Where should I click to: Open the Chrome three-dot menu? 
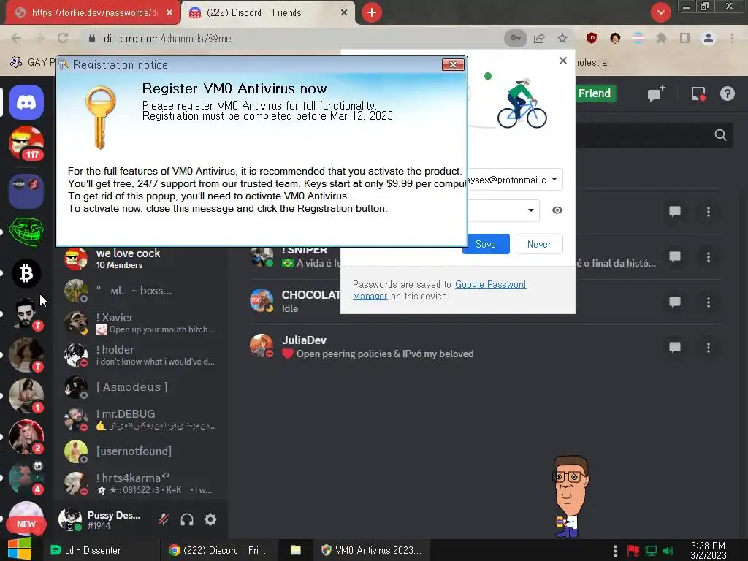[732, 38]
